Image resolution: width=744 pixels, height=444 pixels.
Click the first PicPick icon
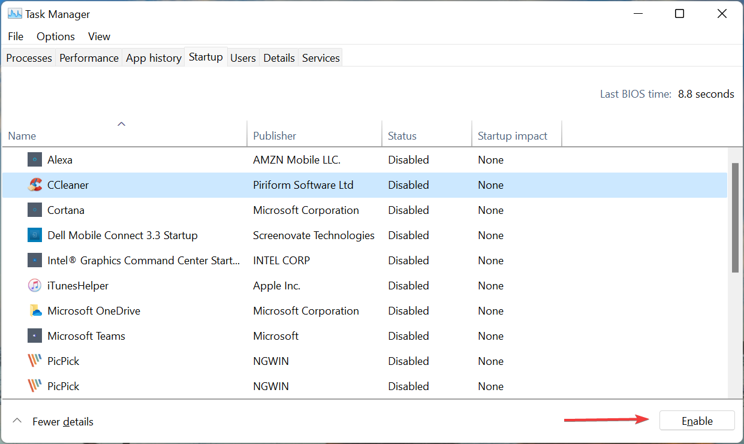pos(34,361)
